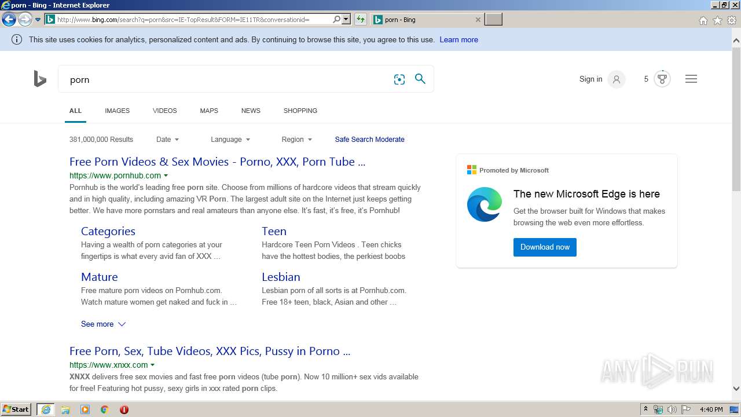Click the user avatar icon

(x=617, y=79)
